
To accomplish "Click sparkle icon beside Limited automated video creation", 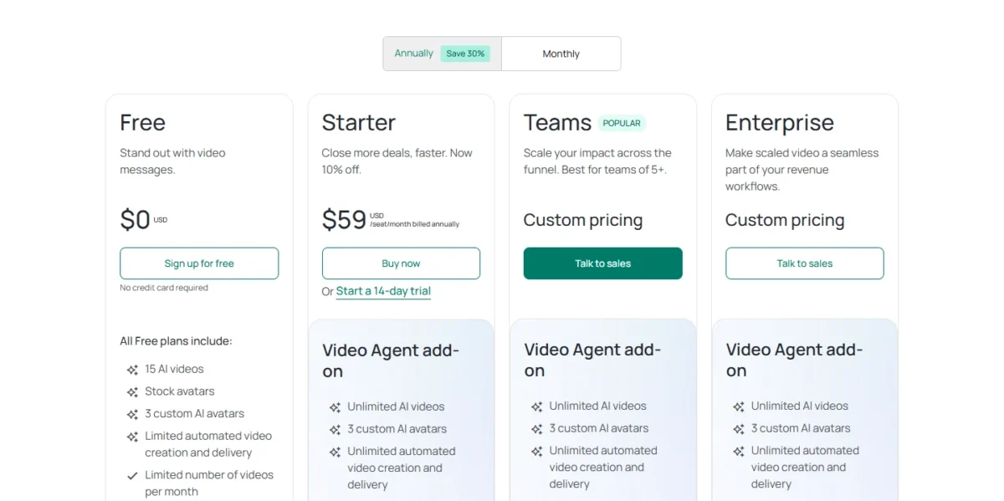I will [x=132, y=437].
